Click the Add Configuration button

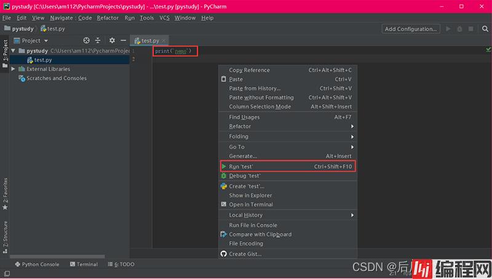coord(410,29)
